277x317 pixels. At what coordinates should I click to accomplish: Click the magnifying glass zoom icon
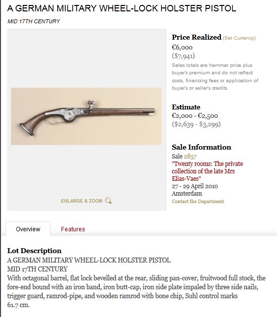click(108, 201)
